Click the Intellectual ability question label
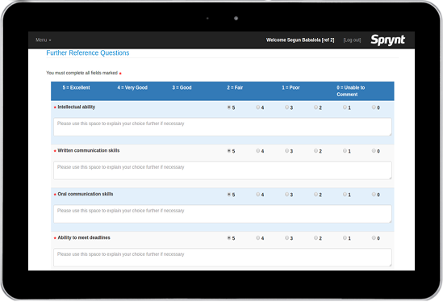 [77, 107]
